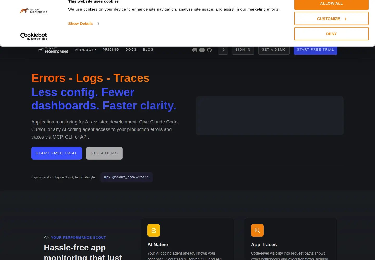The image size is (375, 260).
Task: Click the App Traces card heading
Action: [x=264, y=245]
